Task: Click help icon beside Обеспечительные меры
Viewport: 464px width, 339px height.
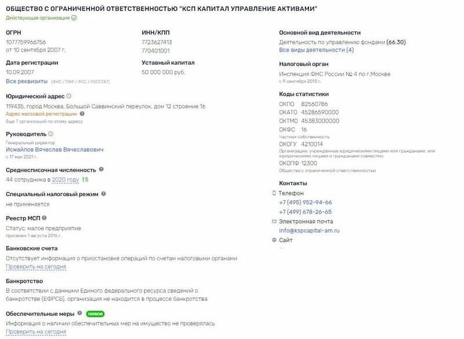Action: 79,313
